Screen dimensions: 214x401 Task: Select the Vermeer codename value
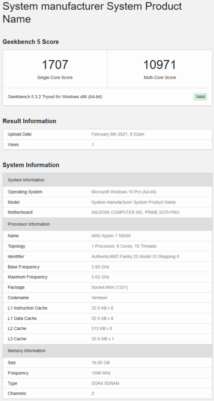tap(99, 298)
